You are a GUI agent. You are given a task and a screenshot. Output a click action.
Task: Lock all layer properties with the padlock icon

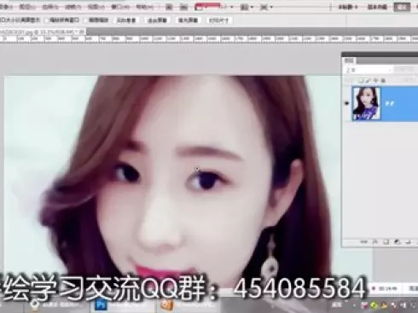coord(383,81)
